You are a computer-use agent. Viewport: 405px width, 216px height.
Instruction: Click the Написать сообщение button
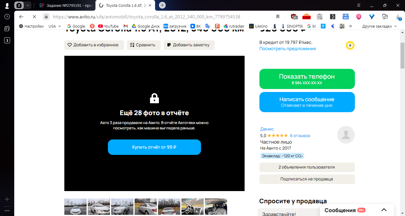[x=307, y=102]
